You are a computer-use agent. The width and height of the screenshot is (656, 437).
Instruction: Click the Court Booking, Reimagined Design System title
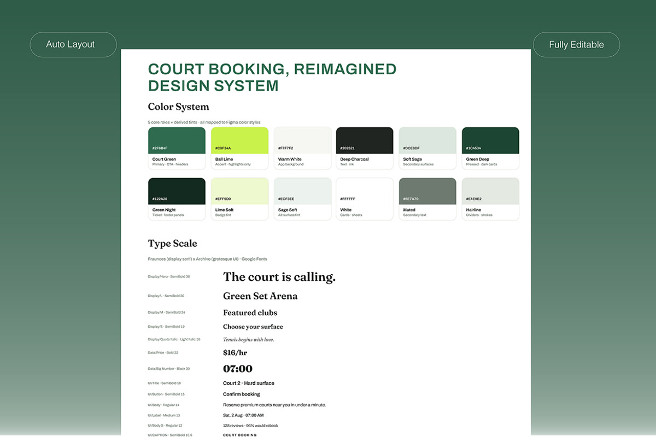pyautogui.click(x=272, y=77)
